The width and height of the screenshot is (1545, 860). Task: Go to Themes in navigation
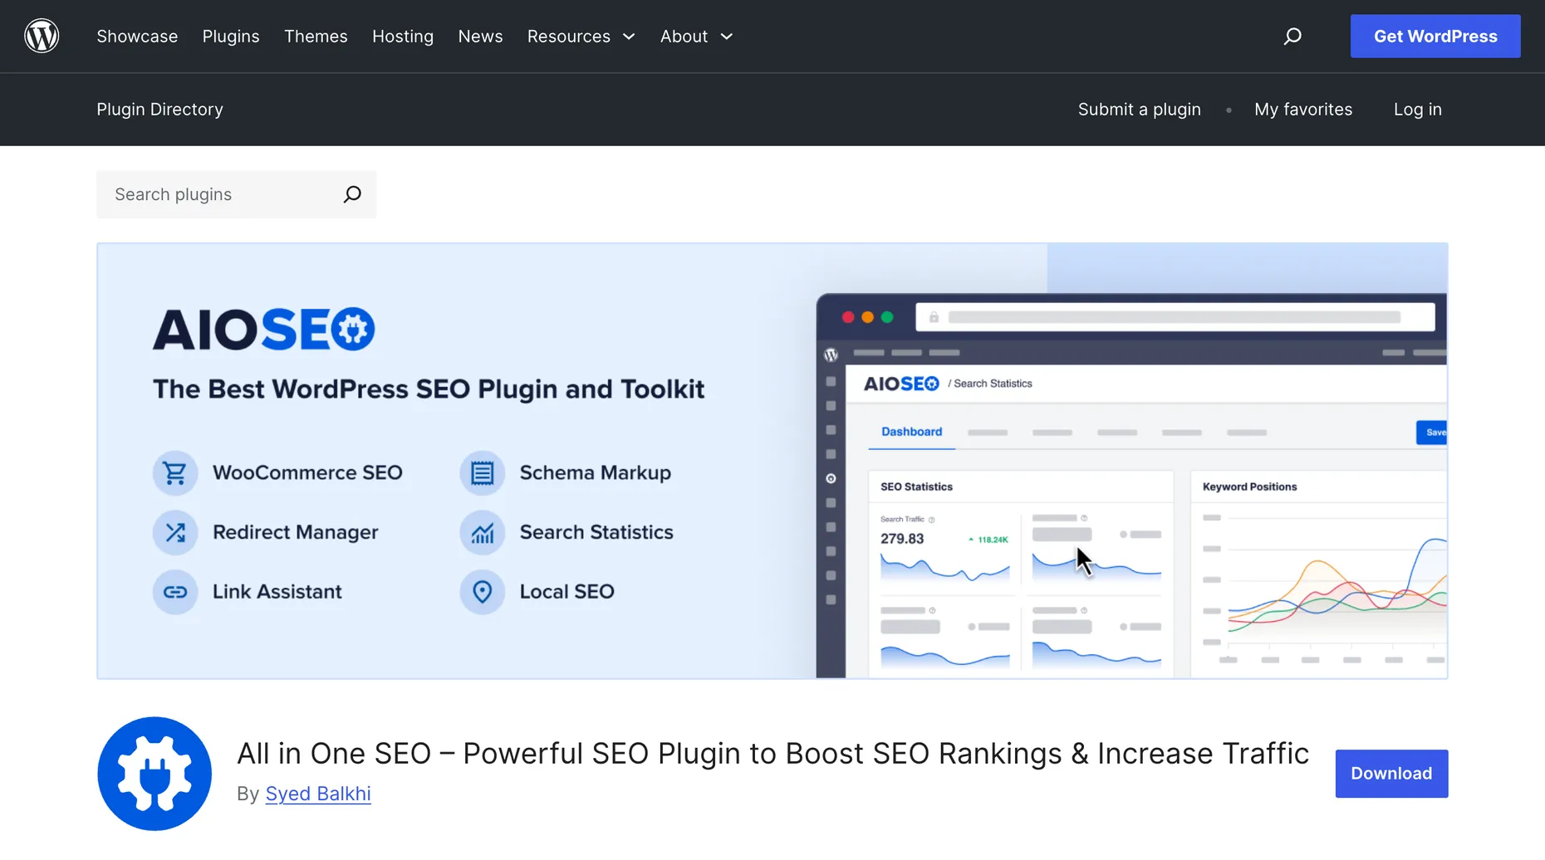pos(316,37)
